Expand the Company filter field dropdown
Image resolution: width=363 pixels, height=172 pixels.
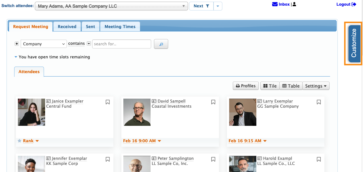click(x=44, y=44)
